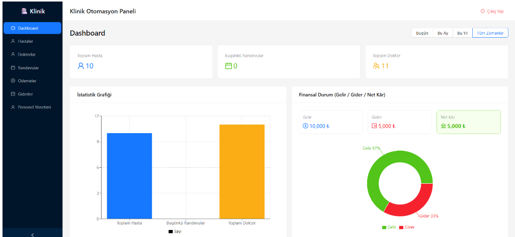This screenshot has width=515, height=237.
Task: Click the value 11 in Toplam Doktor card
Action: [385, 66]
